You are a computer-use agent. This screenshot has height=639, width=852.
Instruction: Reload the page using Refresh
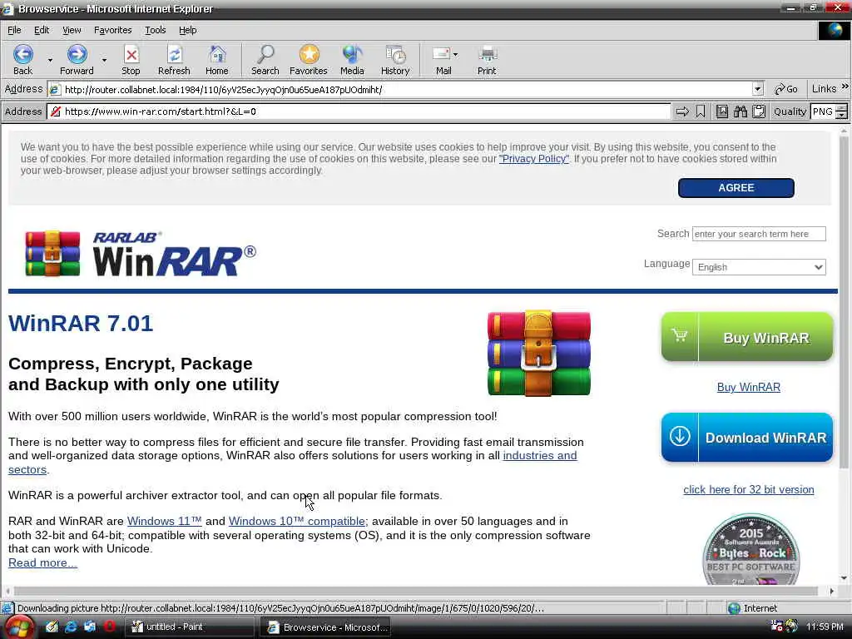[174, 60]
